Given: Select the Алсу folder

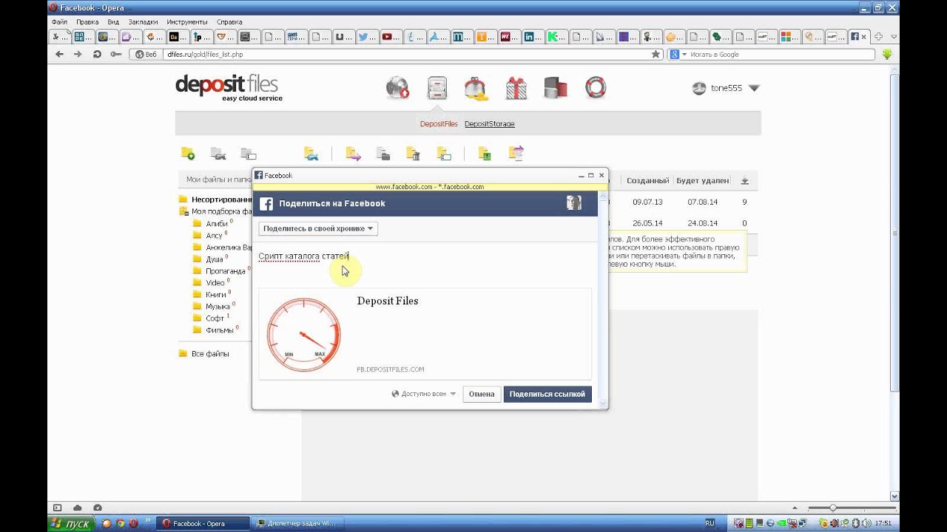Looking at the screenshot, I should tap(210, 235).
